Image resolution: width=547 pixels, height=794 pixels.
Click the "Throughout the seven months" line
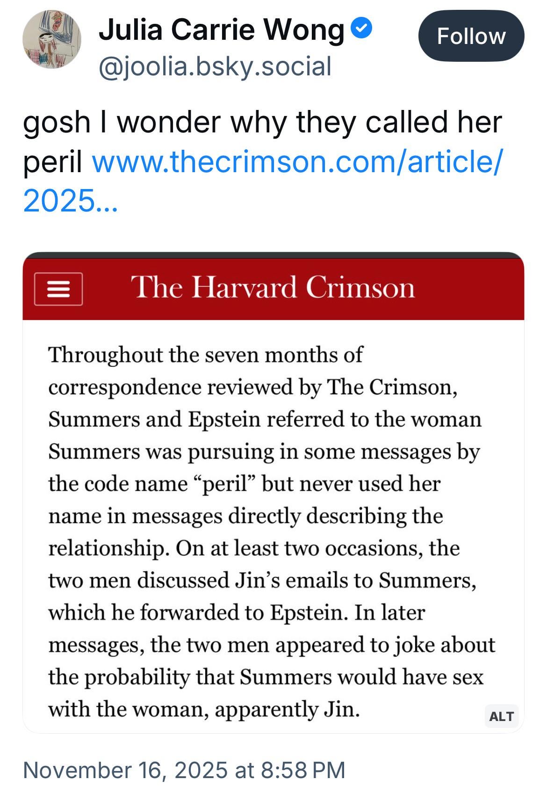pos(205,355)
